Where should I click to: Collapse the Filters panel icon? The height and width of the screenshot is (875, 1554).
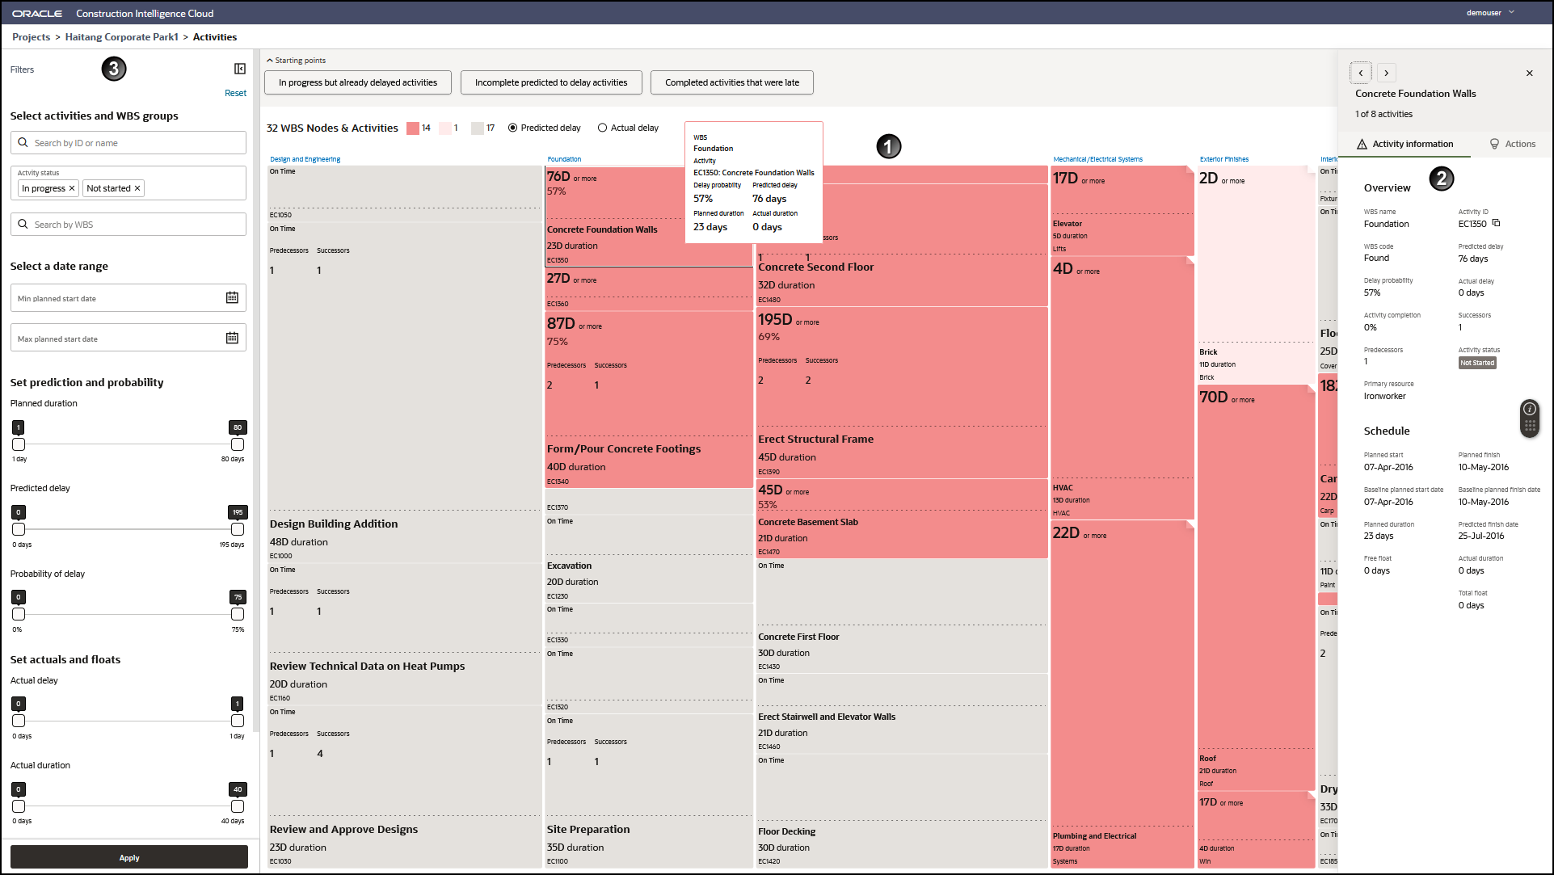(x=240, y=69)
